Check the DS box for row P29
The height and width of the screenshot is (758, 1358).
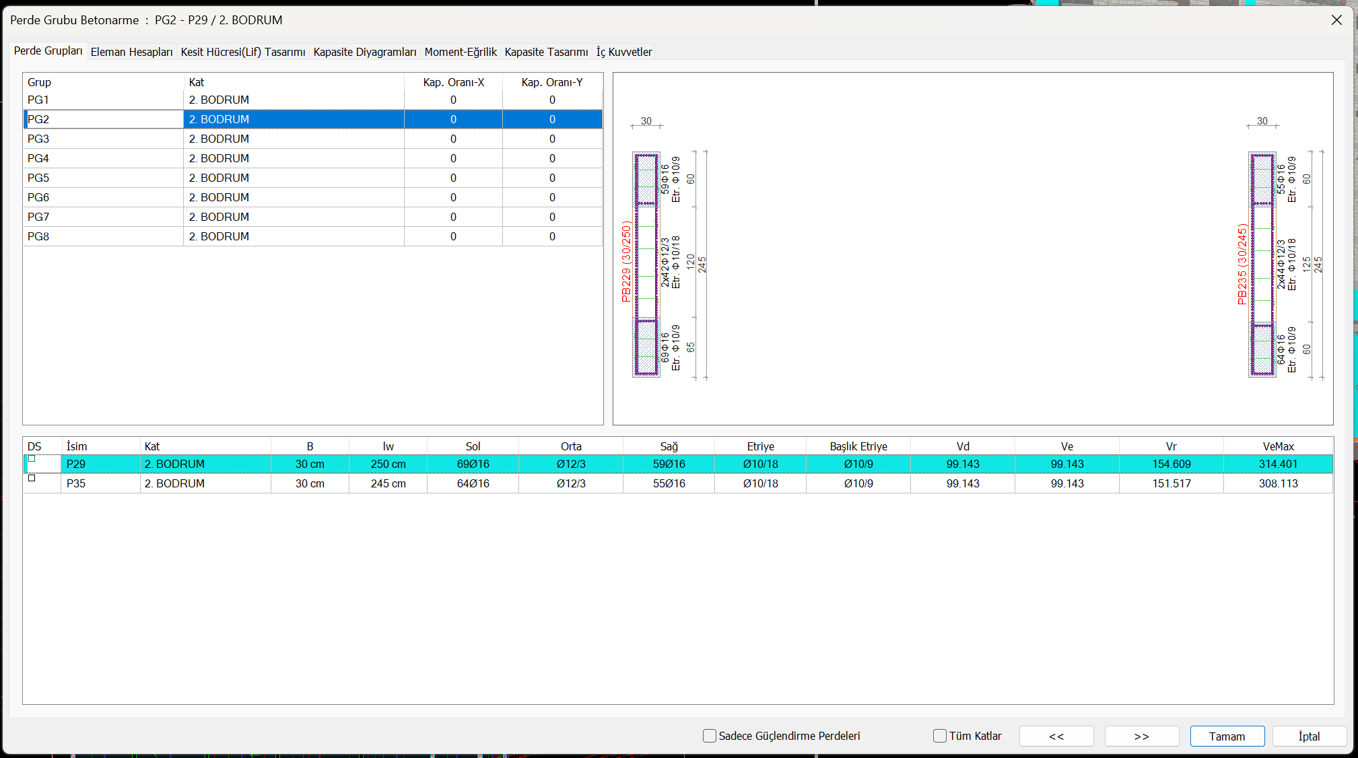click(32, 459)
